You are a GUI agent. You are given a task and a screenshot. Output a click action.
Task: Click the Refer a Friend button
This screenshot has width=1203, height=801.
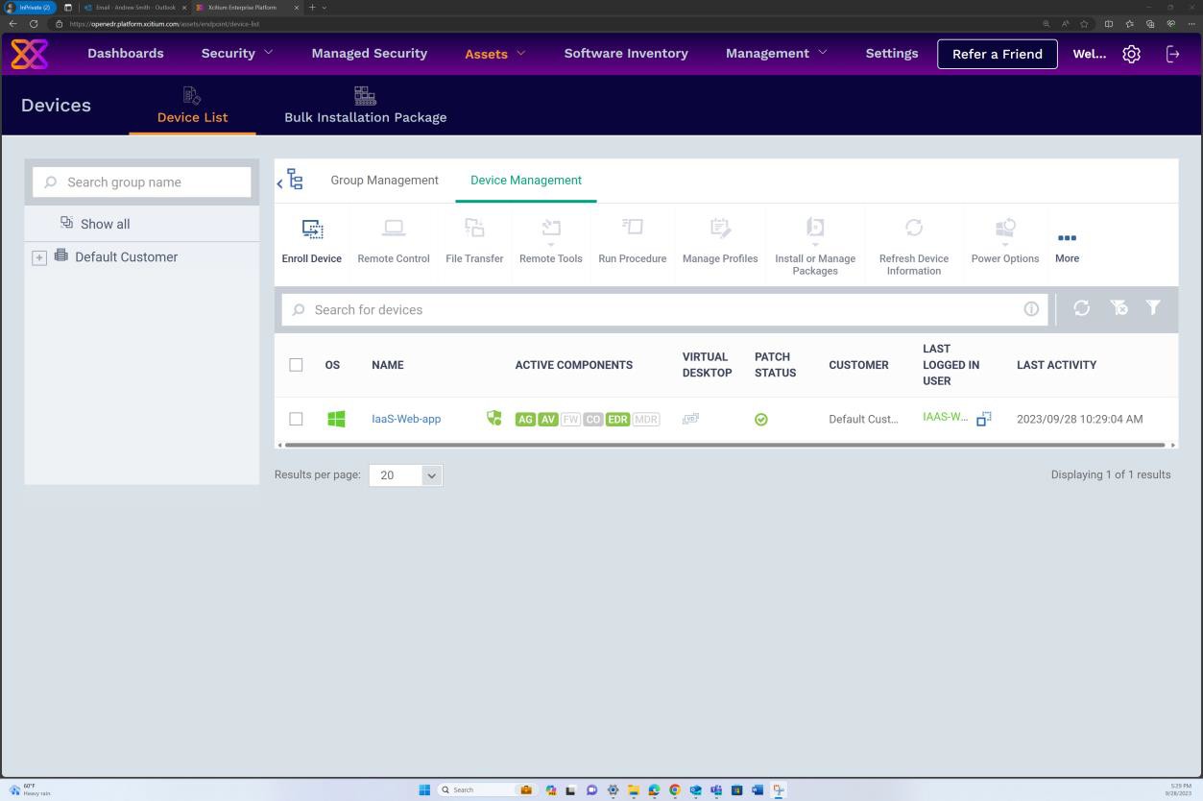(997, 54)
